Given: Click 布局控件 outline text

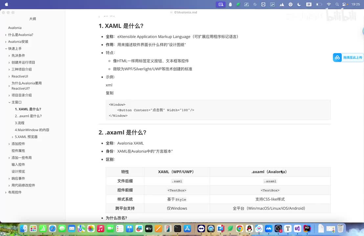Looking at the screenshot, I should [15, 192].
